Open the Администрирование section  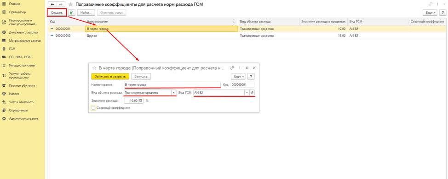(x=23, y=118)
